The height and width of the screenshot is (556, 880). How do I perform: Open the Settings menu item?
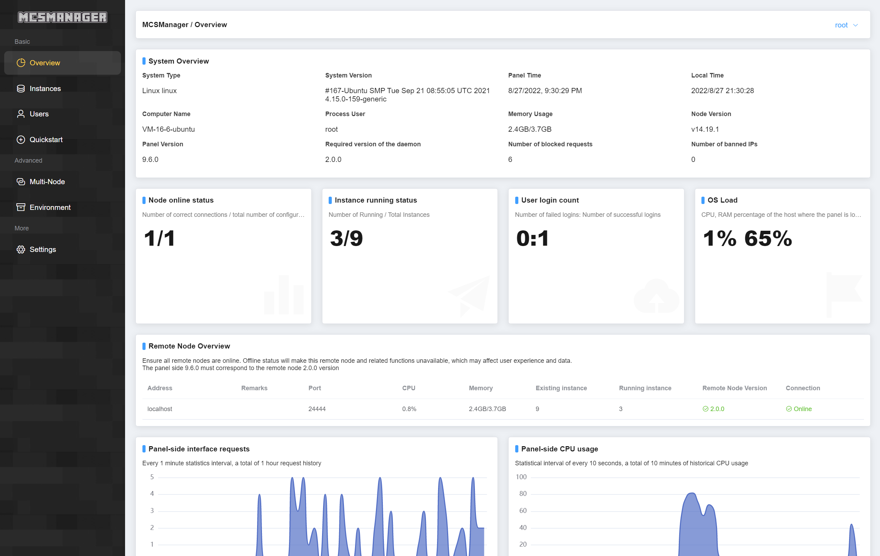tap(63, 249)
